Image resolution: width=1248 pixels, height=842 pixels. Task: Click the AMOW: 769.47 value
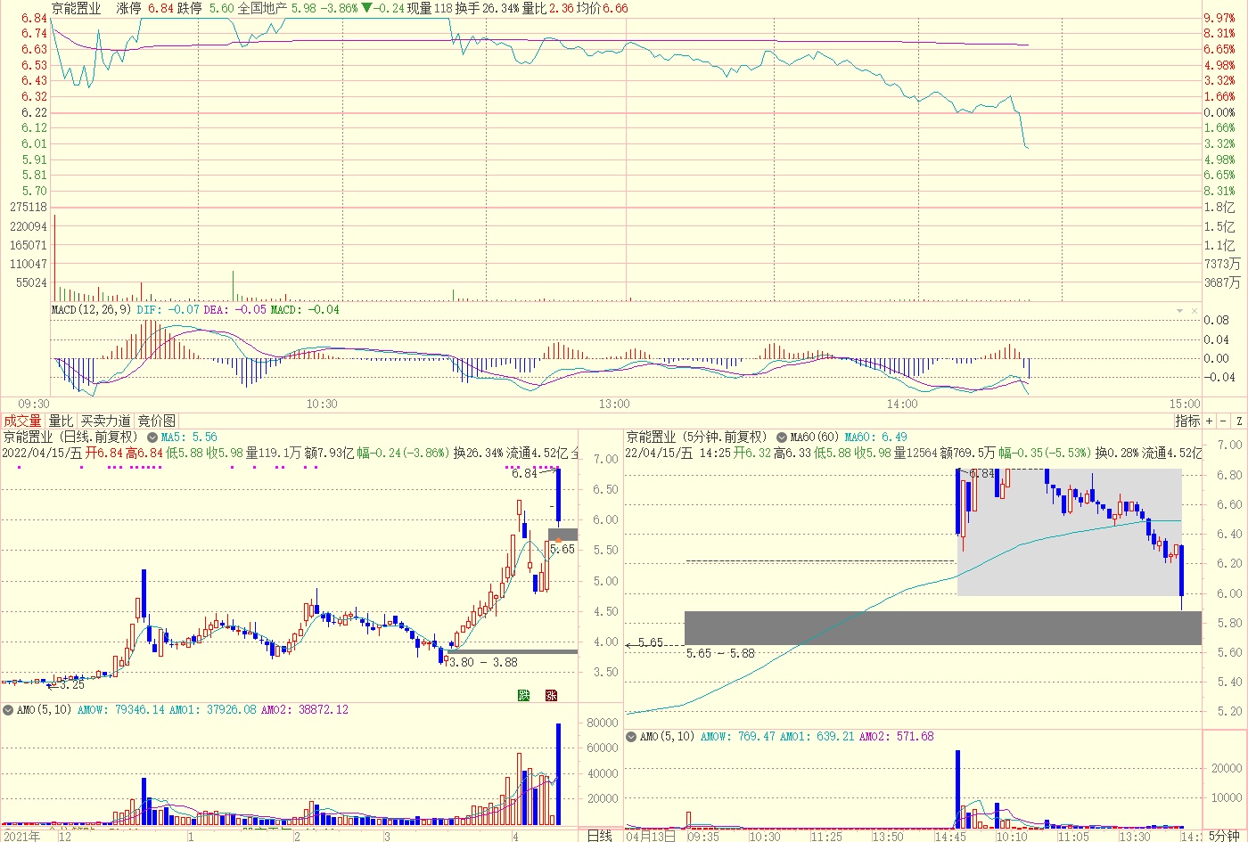pos(738,737)
